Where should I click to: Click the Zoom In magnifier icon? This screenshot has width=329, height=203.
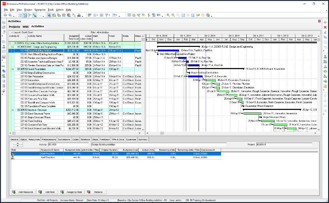pos(168,15)
